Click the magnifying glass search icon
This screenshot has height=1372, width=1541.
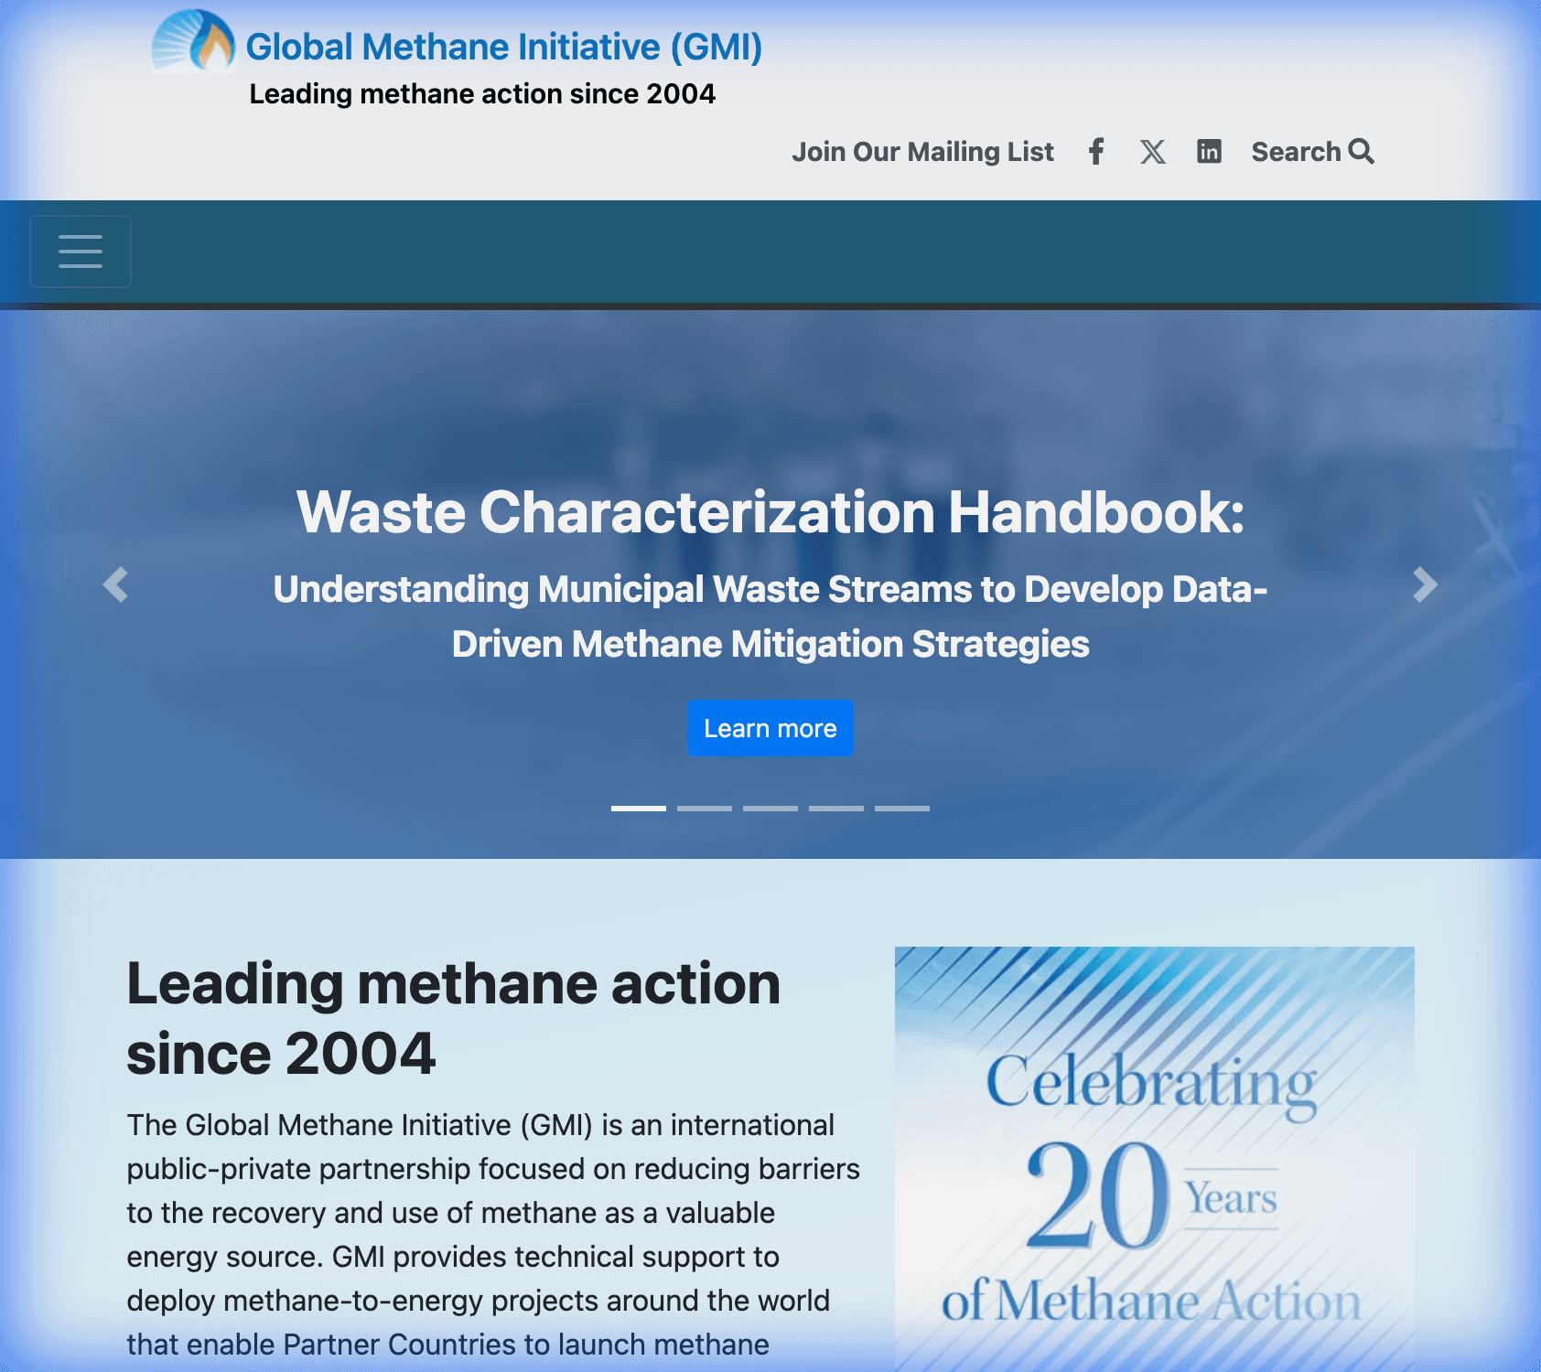click(1363, 151)
